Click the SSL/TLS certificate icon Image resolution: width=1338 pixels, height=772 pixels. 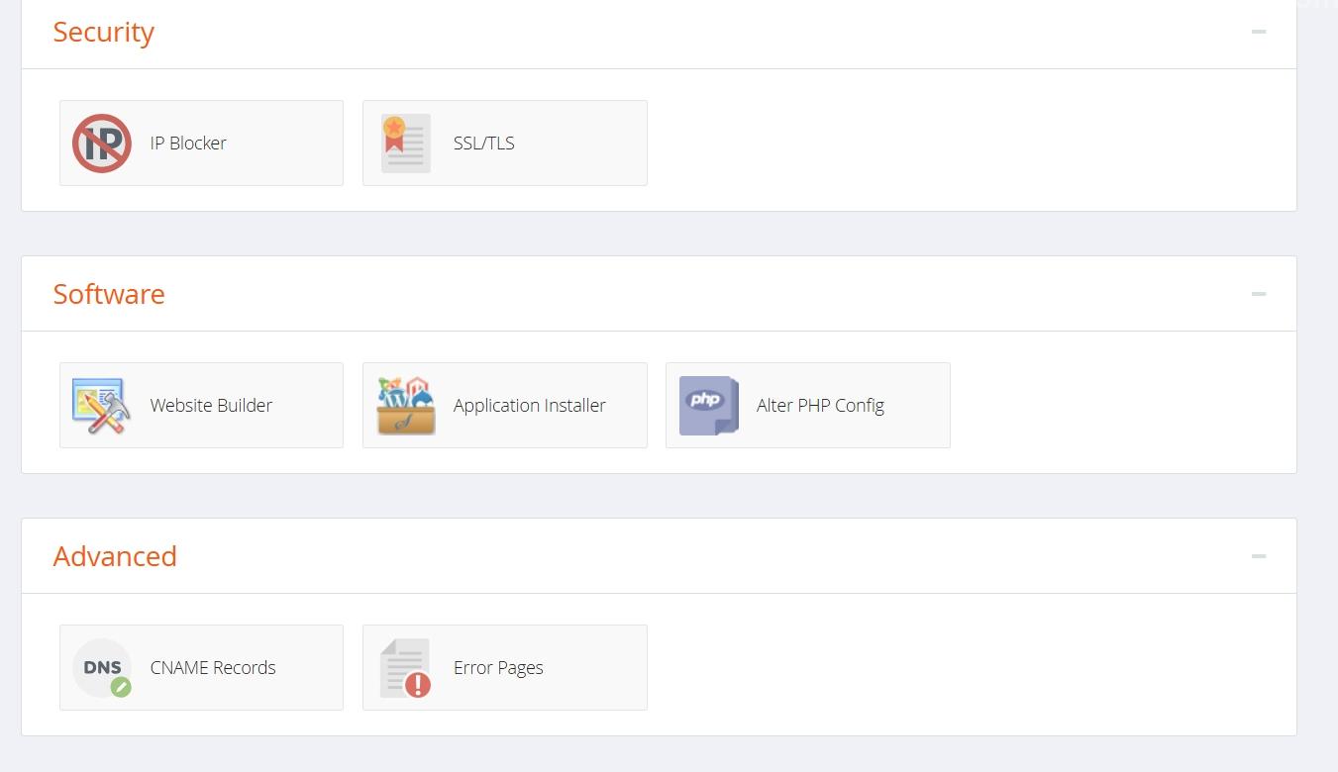coord(406,144)
